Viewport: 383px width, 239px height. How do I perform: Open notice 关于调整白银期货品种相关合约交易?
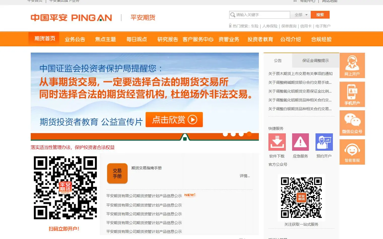pos(300,109)
